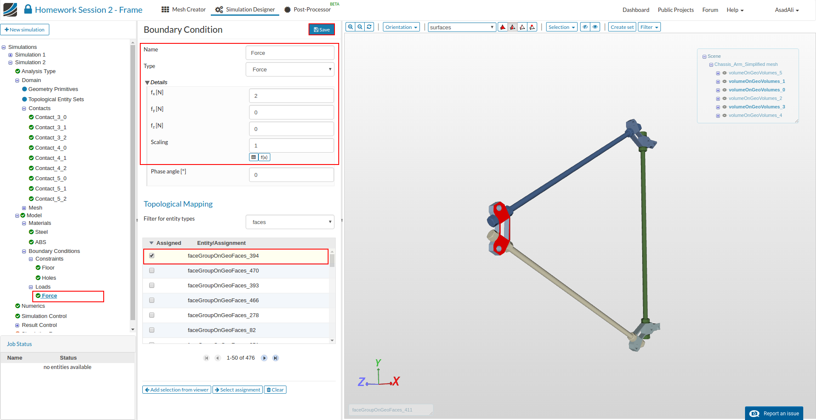
Task: Expand the Simulation 1 tree node
Action: (x=11, y=55)
